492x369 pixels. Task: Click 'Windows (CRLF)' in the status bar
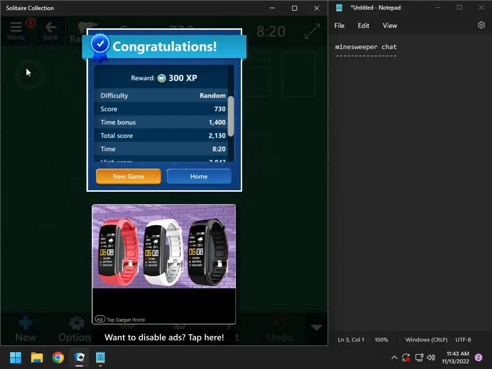point(427,340)
